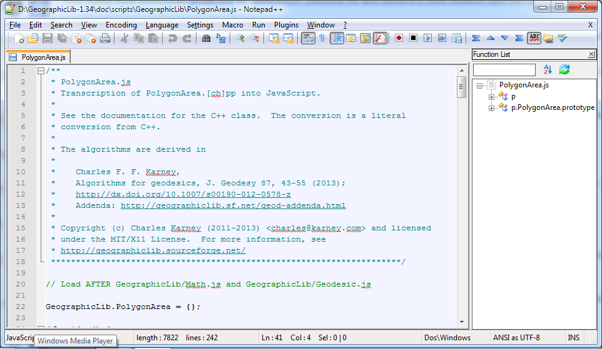Viewport: 602px width, 349px height.
Task: Click the close document X at menu bar right
Action: pos(590,25)
